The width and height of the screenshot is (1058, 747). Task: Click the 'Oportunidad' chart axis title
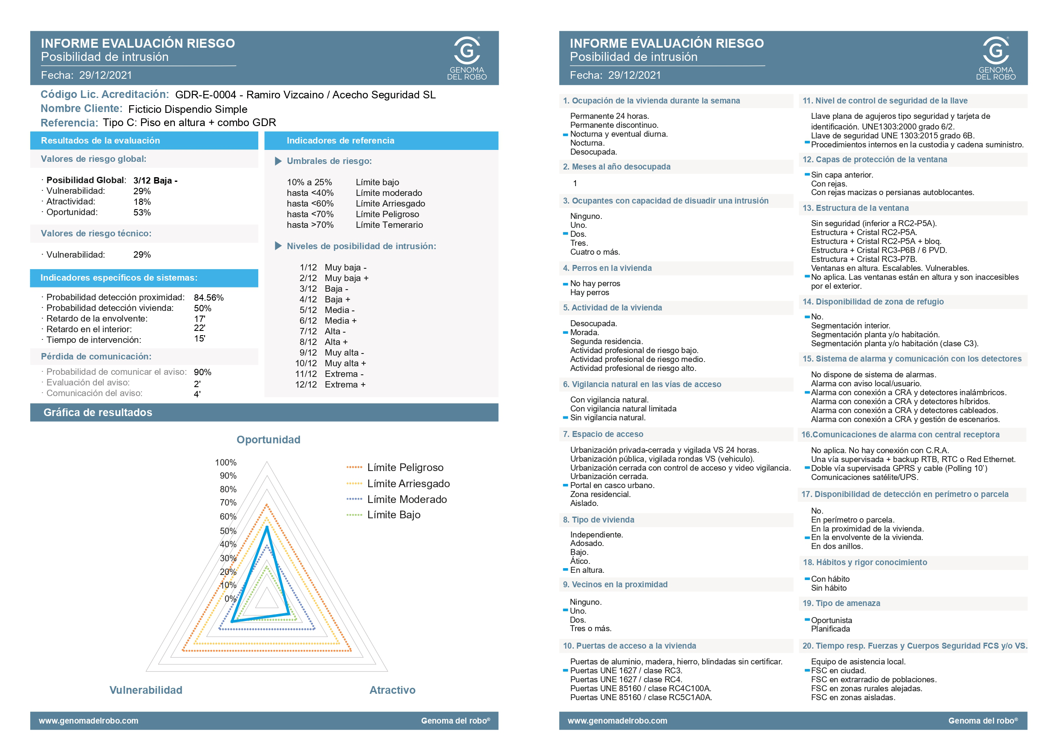[x=268, y=440]
